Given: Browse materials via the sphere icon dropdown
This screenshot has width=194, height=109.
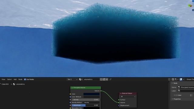Looking at the screenshot, I should tap(81, 79).
